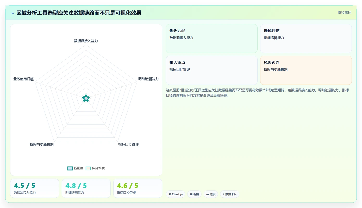Click the 数据卡片 sparkle icon
This screenshot has width=362, height=208.
tap(224, 194)
